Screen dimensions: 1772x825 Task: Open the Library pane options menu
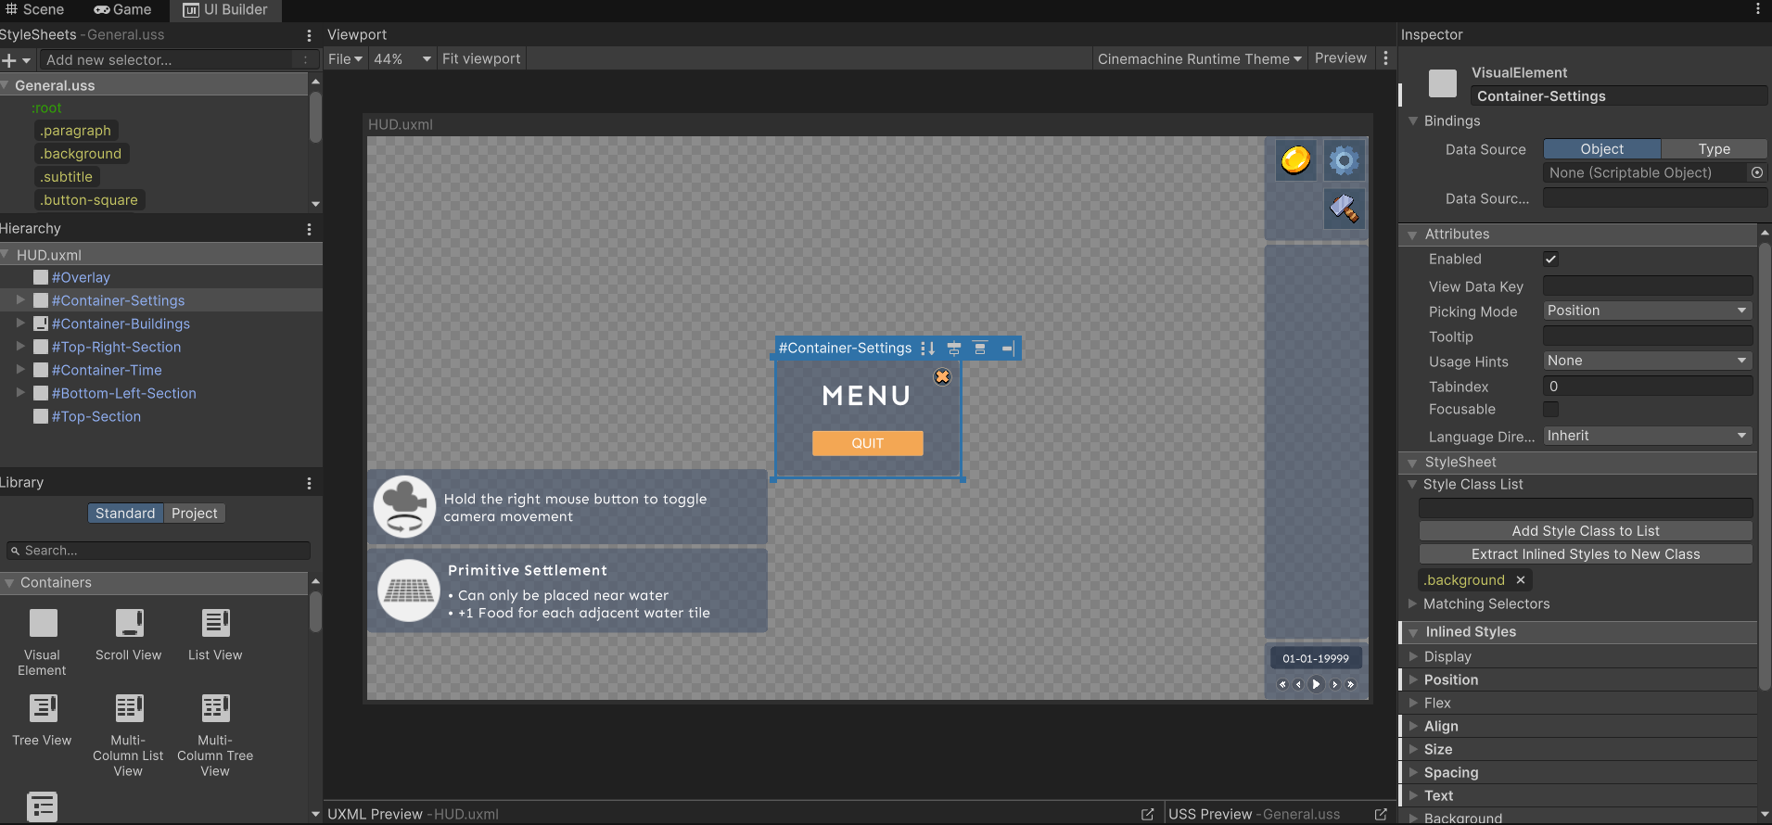click(x=309, y=483)
